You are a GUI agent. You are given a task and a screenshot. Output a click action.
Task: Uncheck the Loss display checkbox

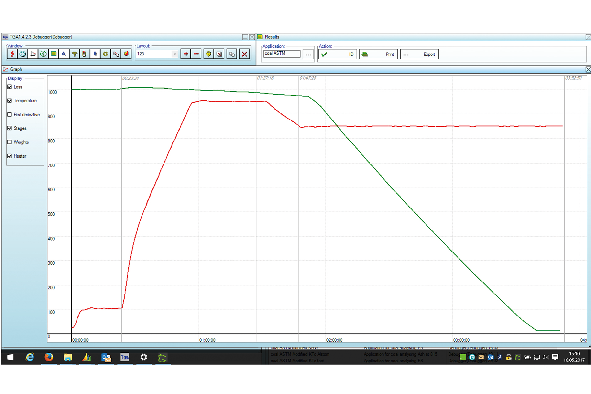coord(10,87)
